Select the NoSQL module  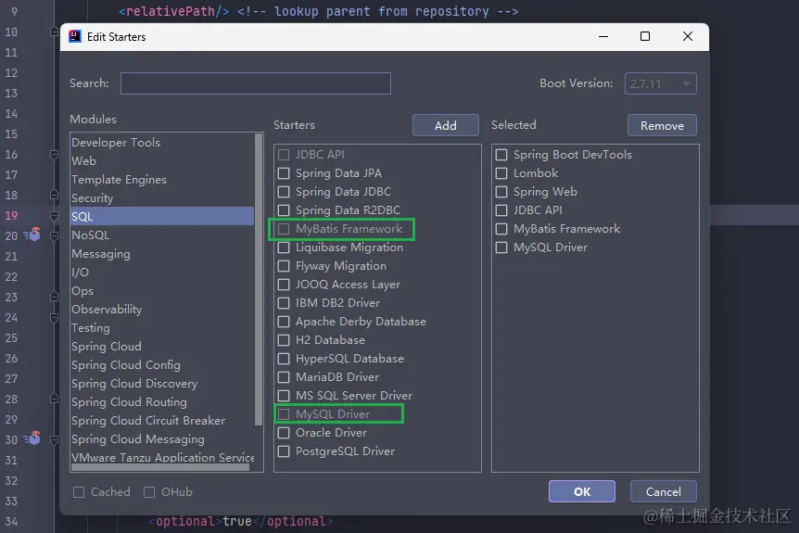click(x=162, y=235)
